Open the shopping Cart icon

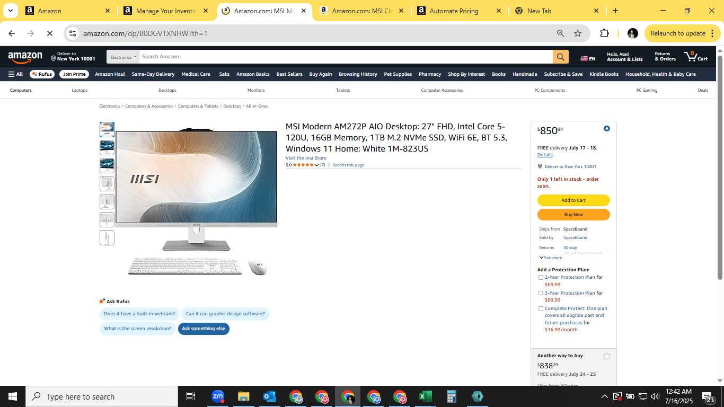click(696, 56)
